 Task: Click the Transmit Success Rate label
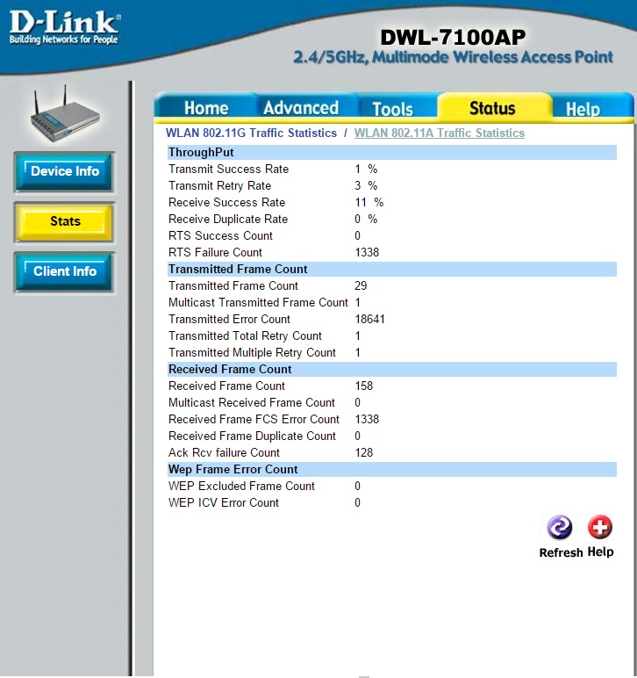pyautogui.click(x=228, y=169)
